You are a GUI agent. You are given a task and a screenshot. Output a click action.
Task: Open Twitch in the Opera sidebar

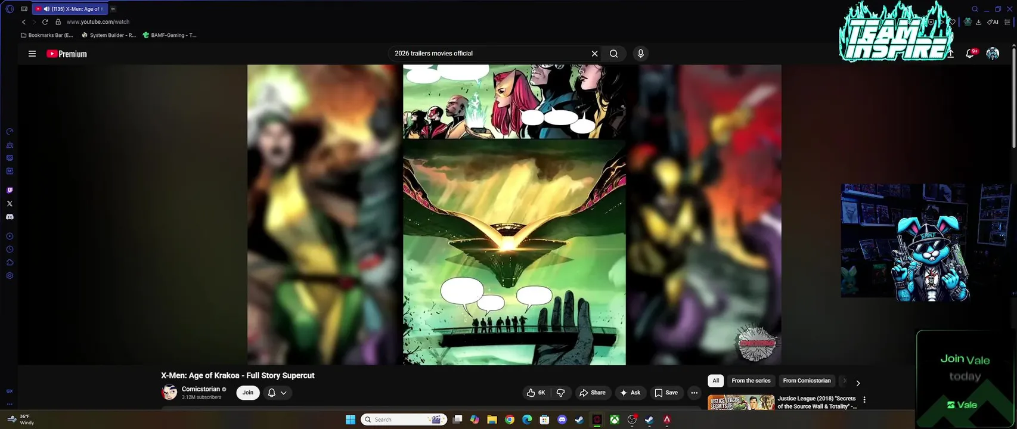click(x=10, y=191)
